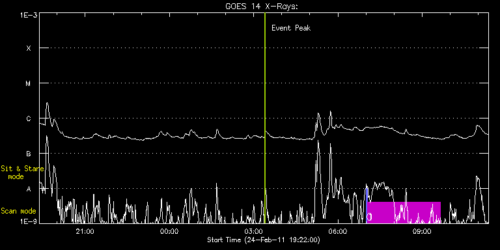Click the Event Peak label
The image size is (500, 250).
coord(291,28)
